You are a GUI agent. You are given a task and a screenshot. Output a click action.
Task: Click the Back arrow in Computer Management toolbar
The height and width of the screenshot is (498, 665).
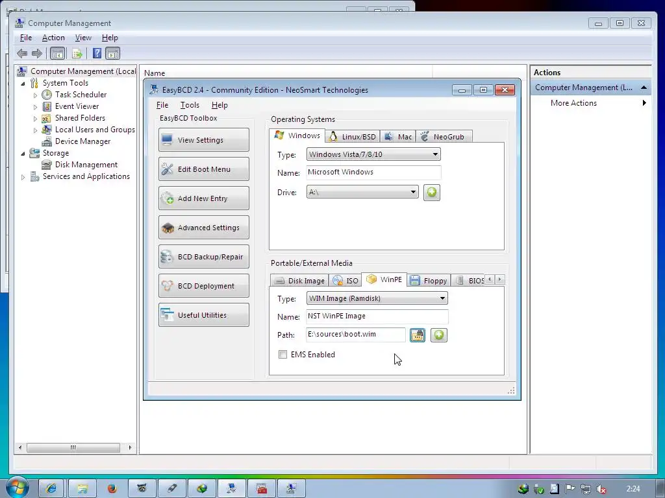(x=22, y=53)
